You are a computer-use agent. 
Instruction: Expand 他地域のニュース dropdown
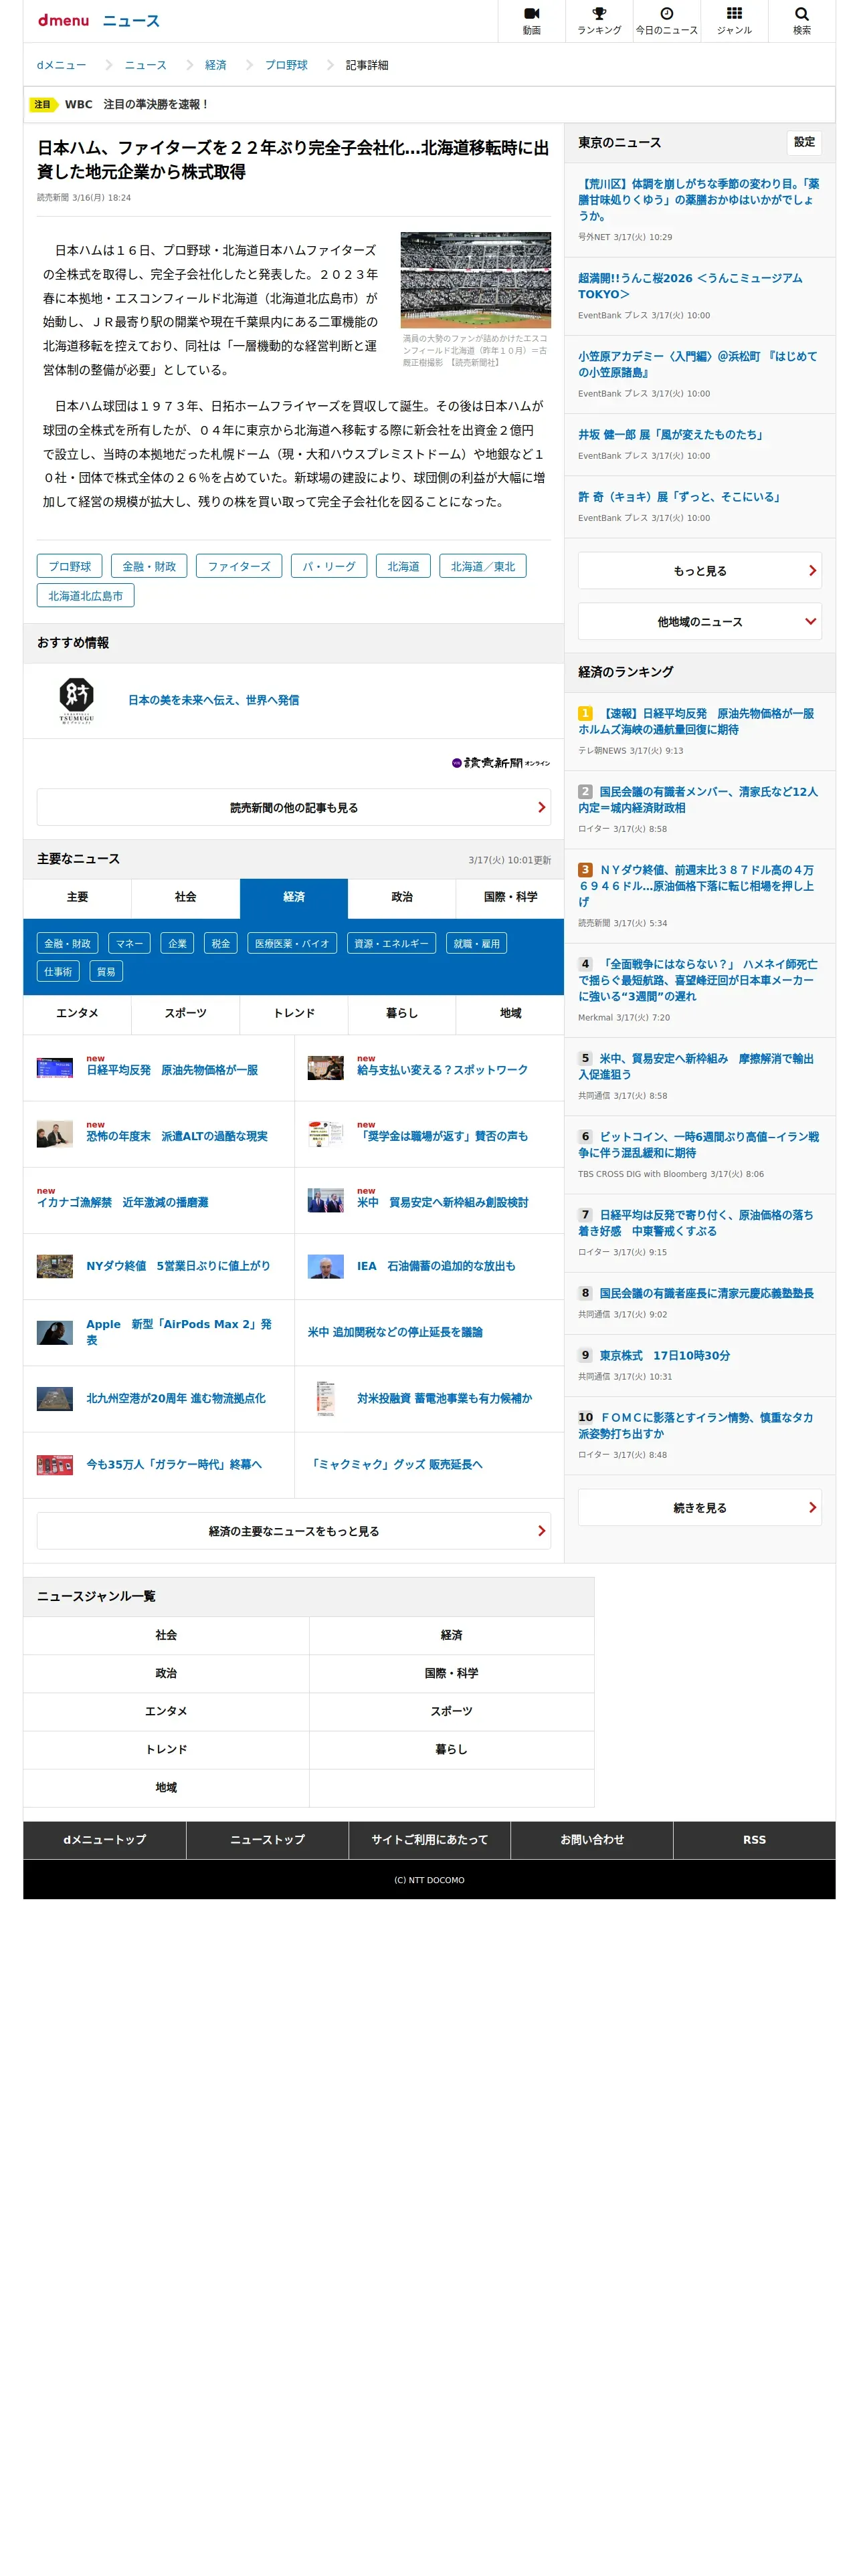[699, 622]
